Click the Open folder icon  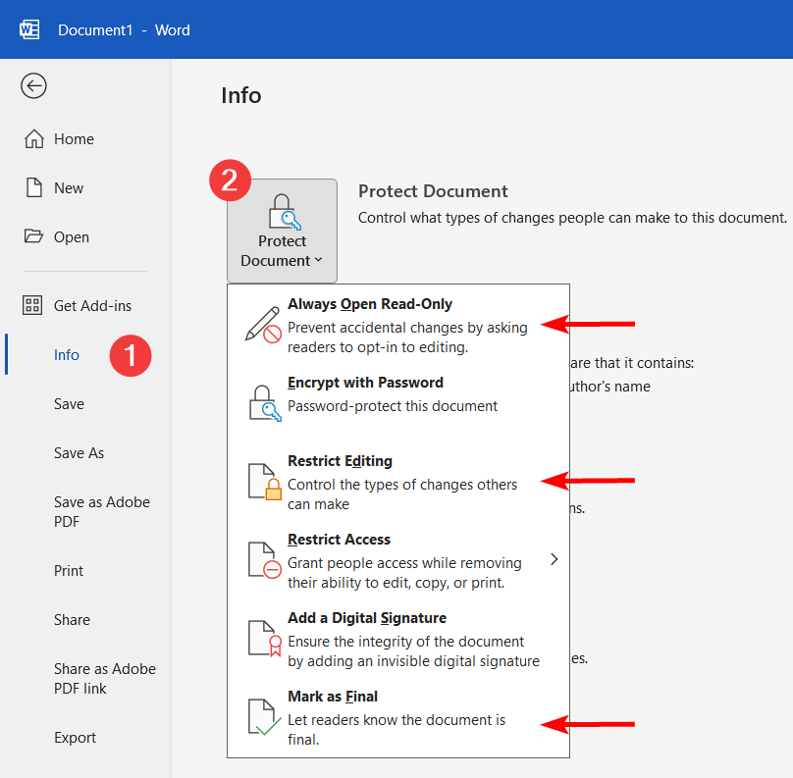pyautogui.click(x=34, y=236)
